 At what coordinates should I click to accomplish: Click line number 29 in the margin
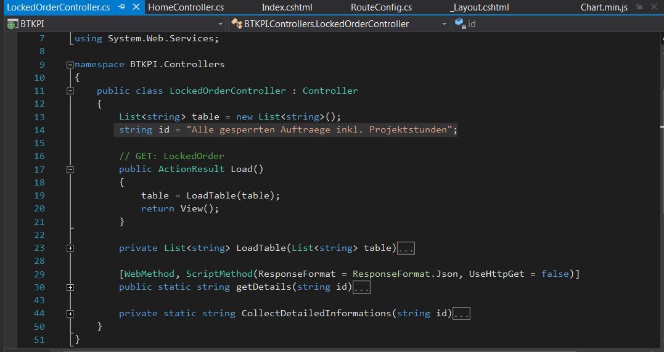(39, 274)
